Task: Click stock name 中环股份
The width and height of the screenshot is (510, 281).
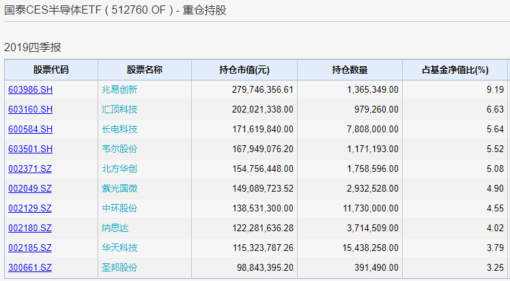Action: [x=119, y=209]
